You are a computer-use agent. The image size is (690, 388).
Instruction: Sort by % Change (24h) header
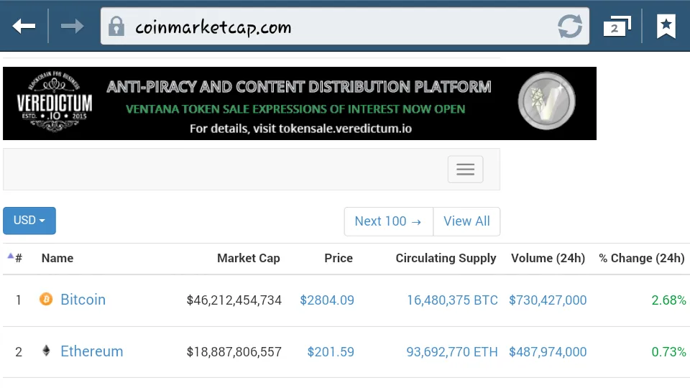click(x=642, y=258)
